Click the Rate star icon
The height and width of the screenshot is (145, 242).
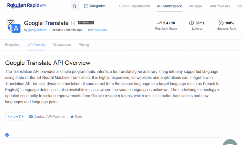pos(72,117)
